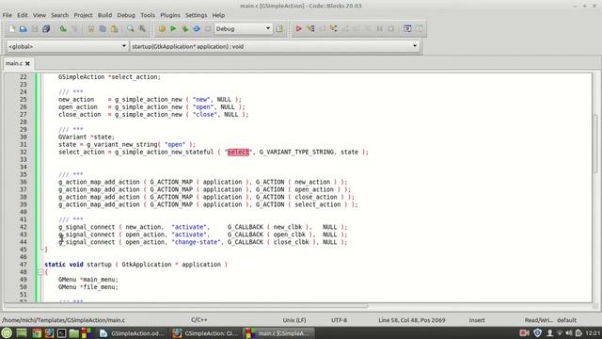Open the Build menu
Screen dimensions: 602x339
[104, 15]
